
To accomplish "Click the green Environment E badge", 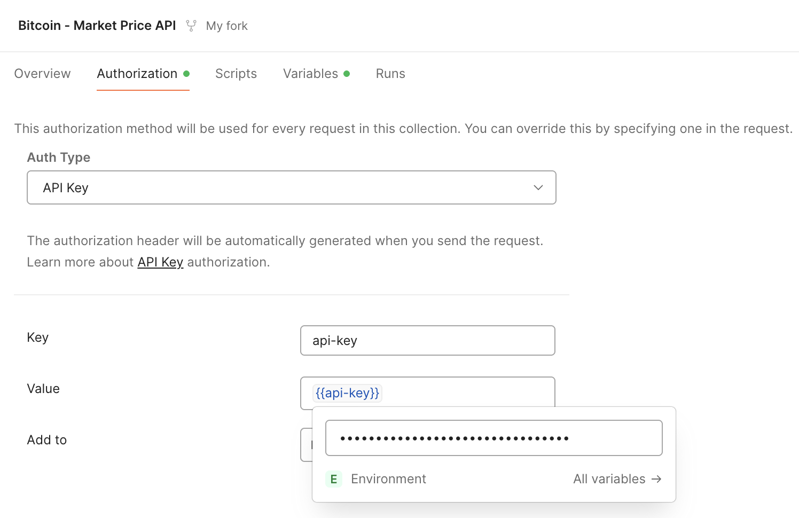I will pyautogui.click(x=334, y=479).
